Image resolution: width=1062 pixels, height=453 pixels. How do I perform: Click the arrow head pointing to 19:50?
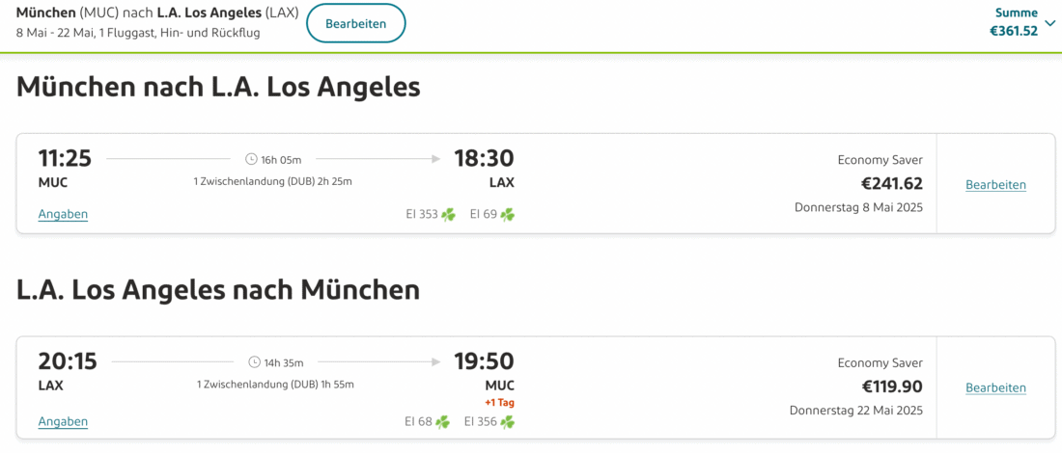point(436,362)
